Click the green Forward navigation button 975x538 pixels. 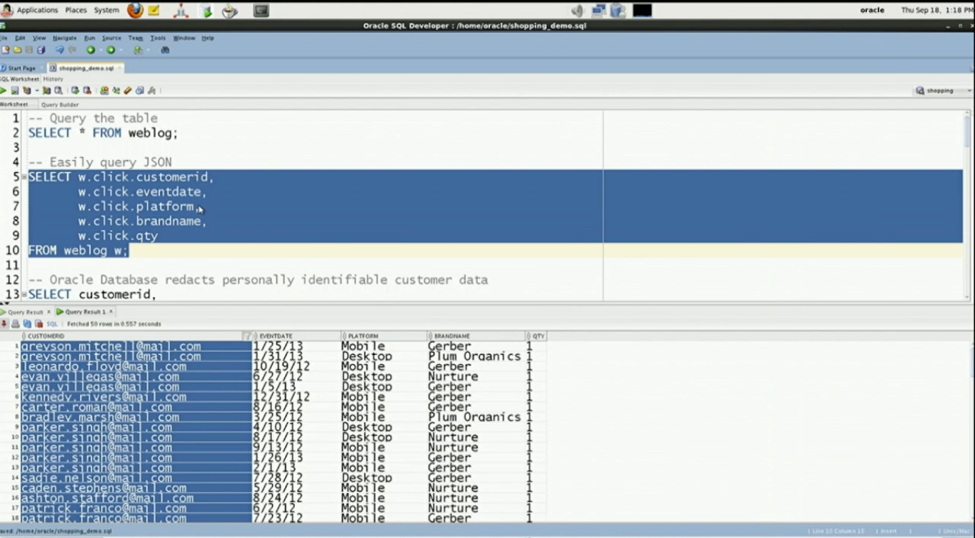[111, 50]
